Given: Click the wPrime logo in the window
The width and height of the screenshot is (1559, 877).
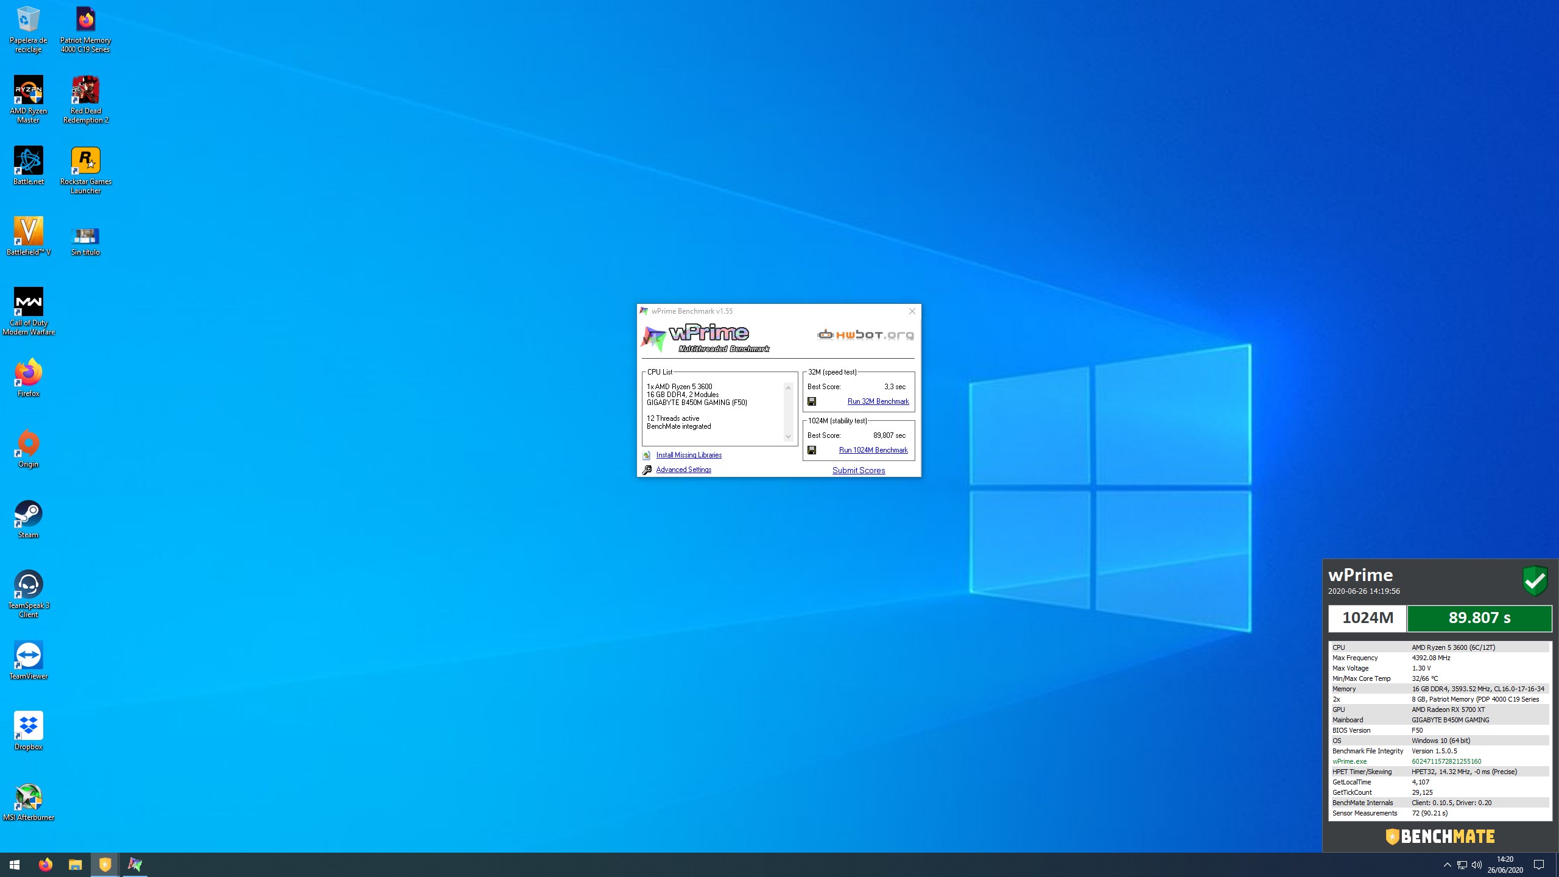Looking at the screenshot, I should coord(705,338).
